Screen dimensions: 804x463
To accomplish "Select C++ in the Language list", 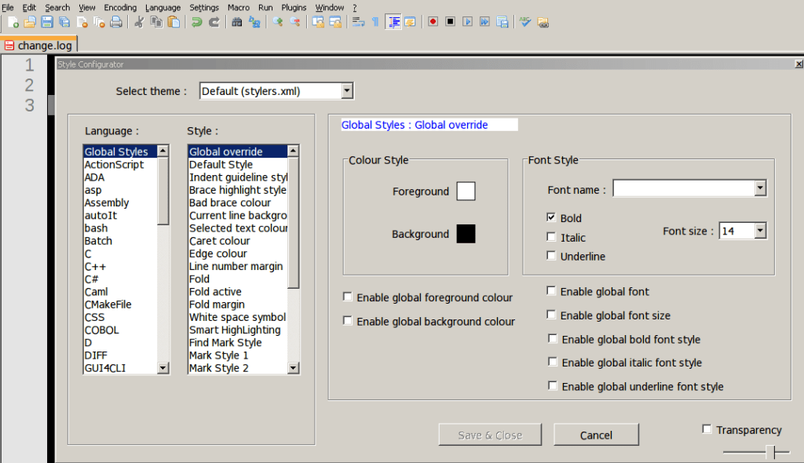I will point(94,266).
